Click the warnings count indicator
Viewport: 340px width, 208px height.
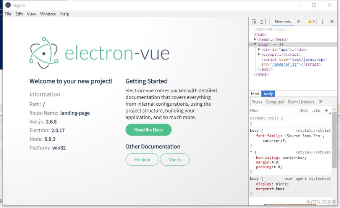(x=311, y=21)
